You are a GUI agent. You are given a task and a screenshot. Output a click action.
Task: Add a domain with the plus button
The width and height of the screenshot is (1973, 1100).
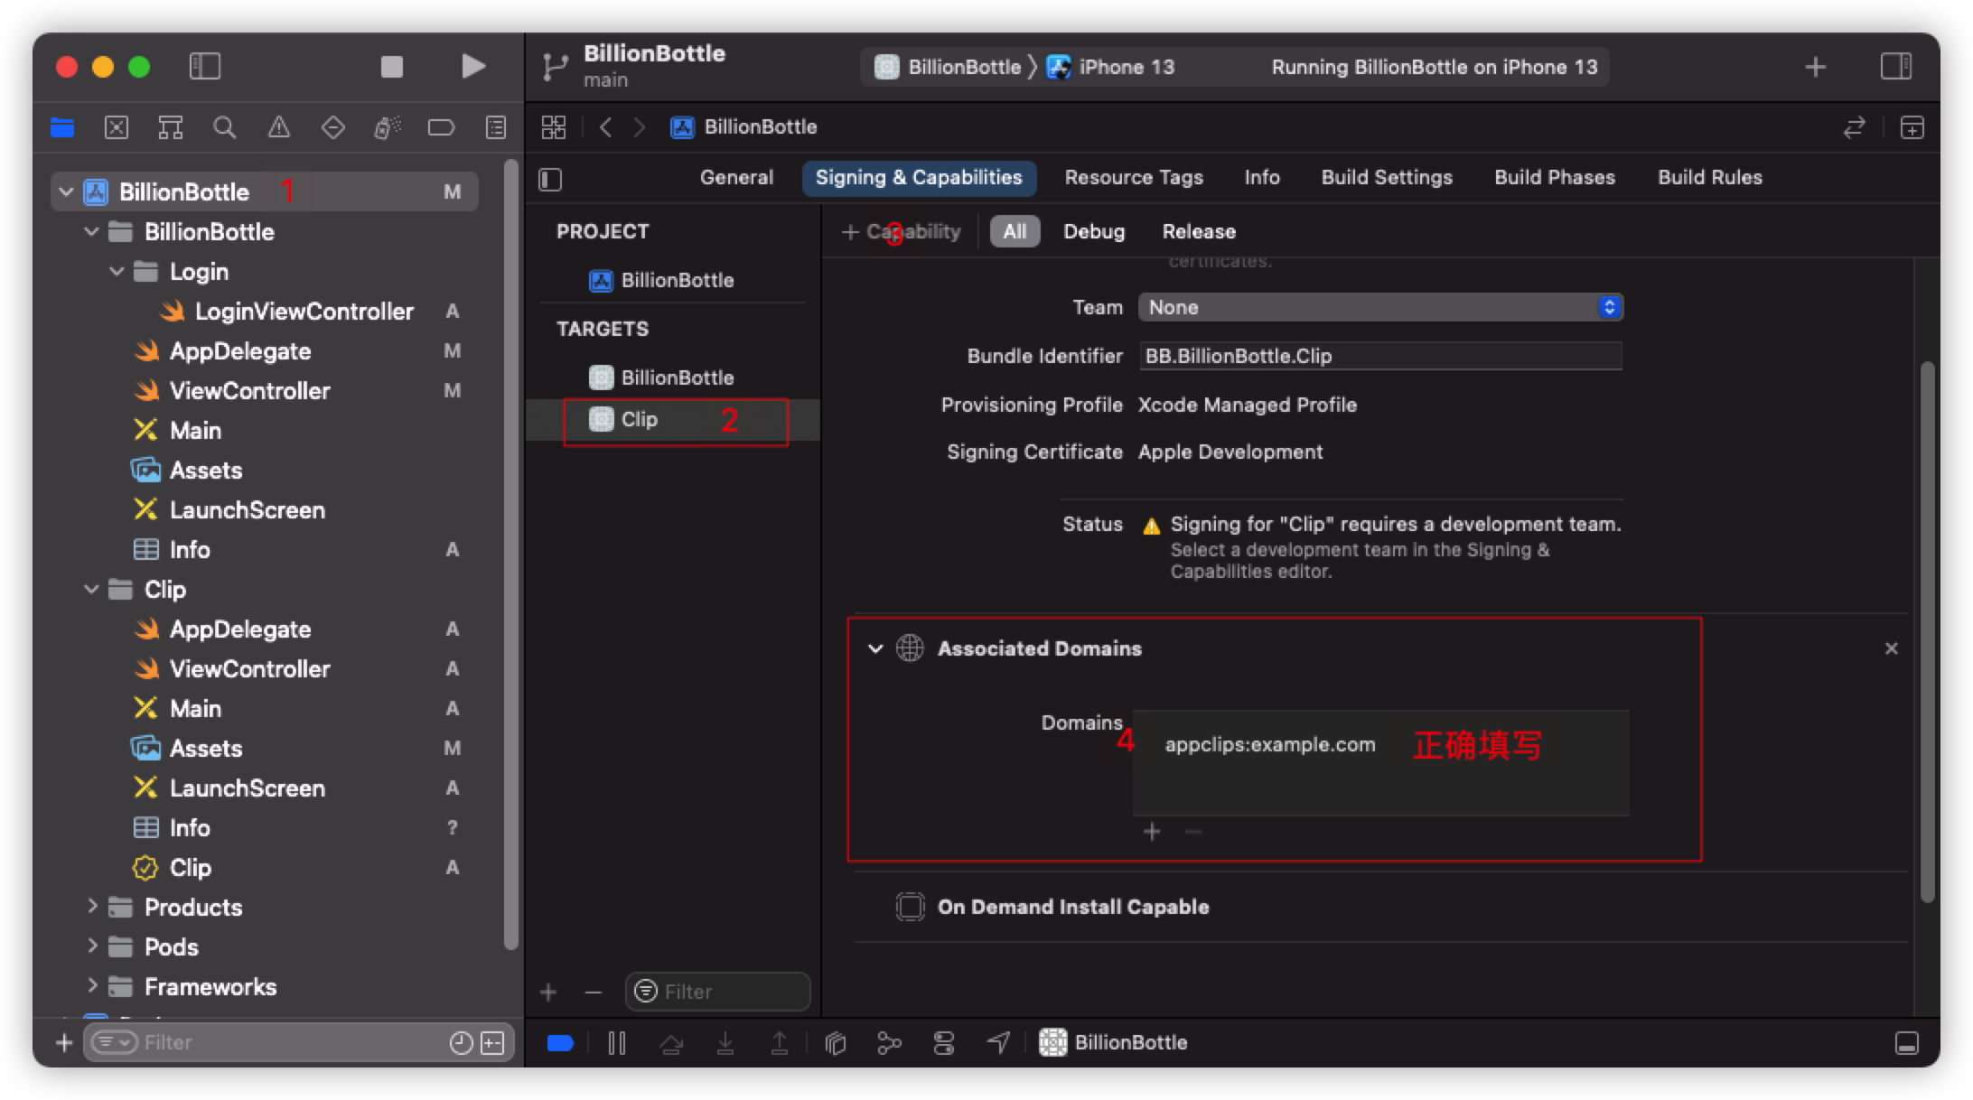tap(1151, 831)
